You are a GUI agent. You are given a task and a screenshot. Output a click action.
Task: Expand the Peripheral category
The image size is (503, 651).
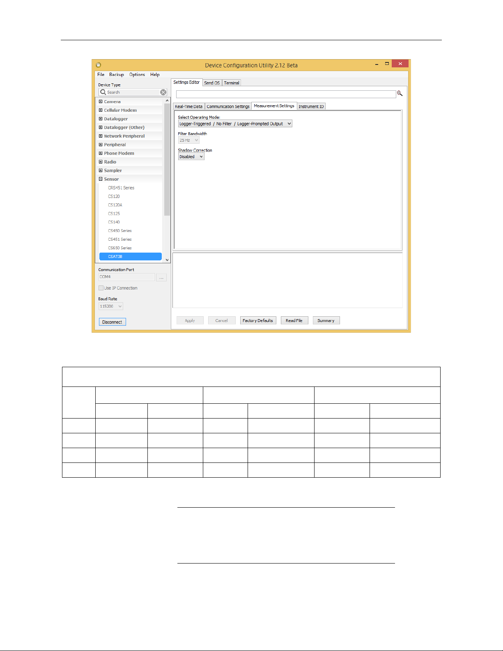pyautogui.click(x=101, y=145)
